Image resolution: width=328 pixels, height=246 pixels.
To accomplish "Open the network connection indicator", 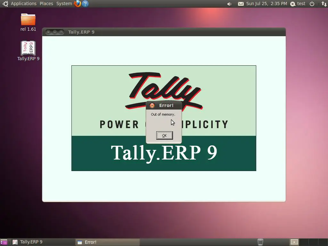I will click(324, 4).
